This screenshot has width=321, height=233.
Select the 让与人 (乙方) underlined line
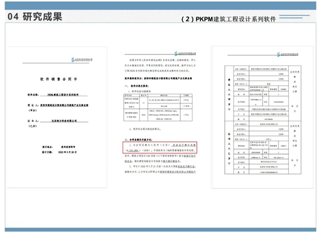(64, 121)
